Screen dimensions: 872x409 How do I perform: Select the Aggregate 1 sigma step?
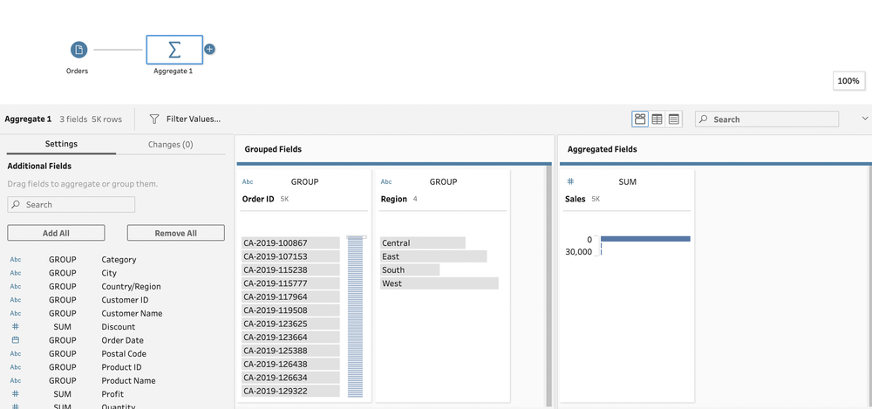click(x=174, y=50)
